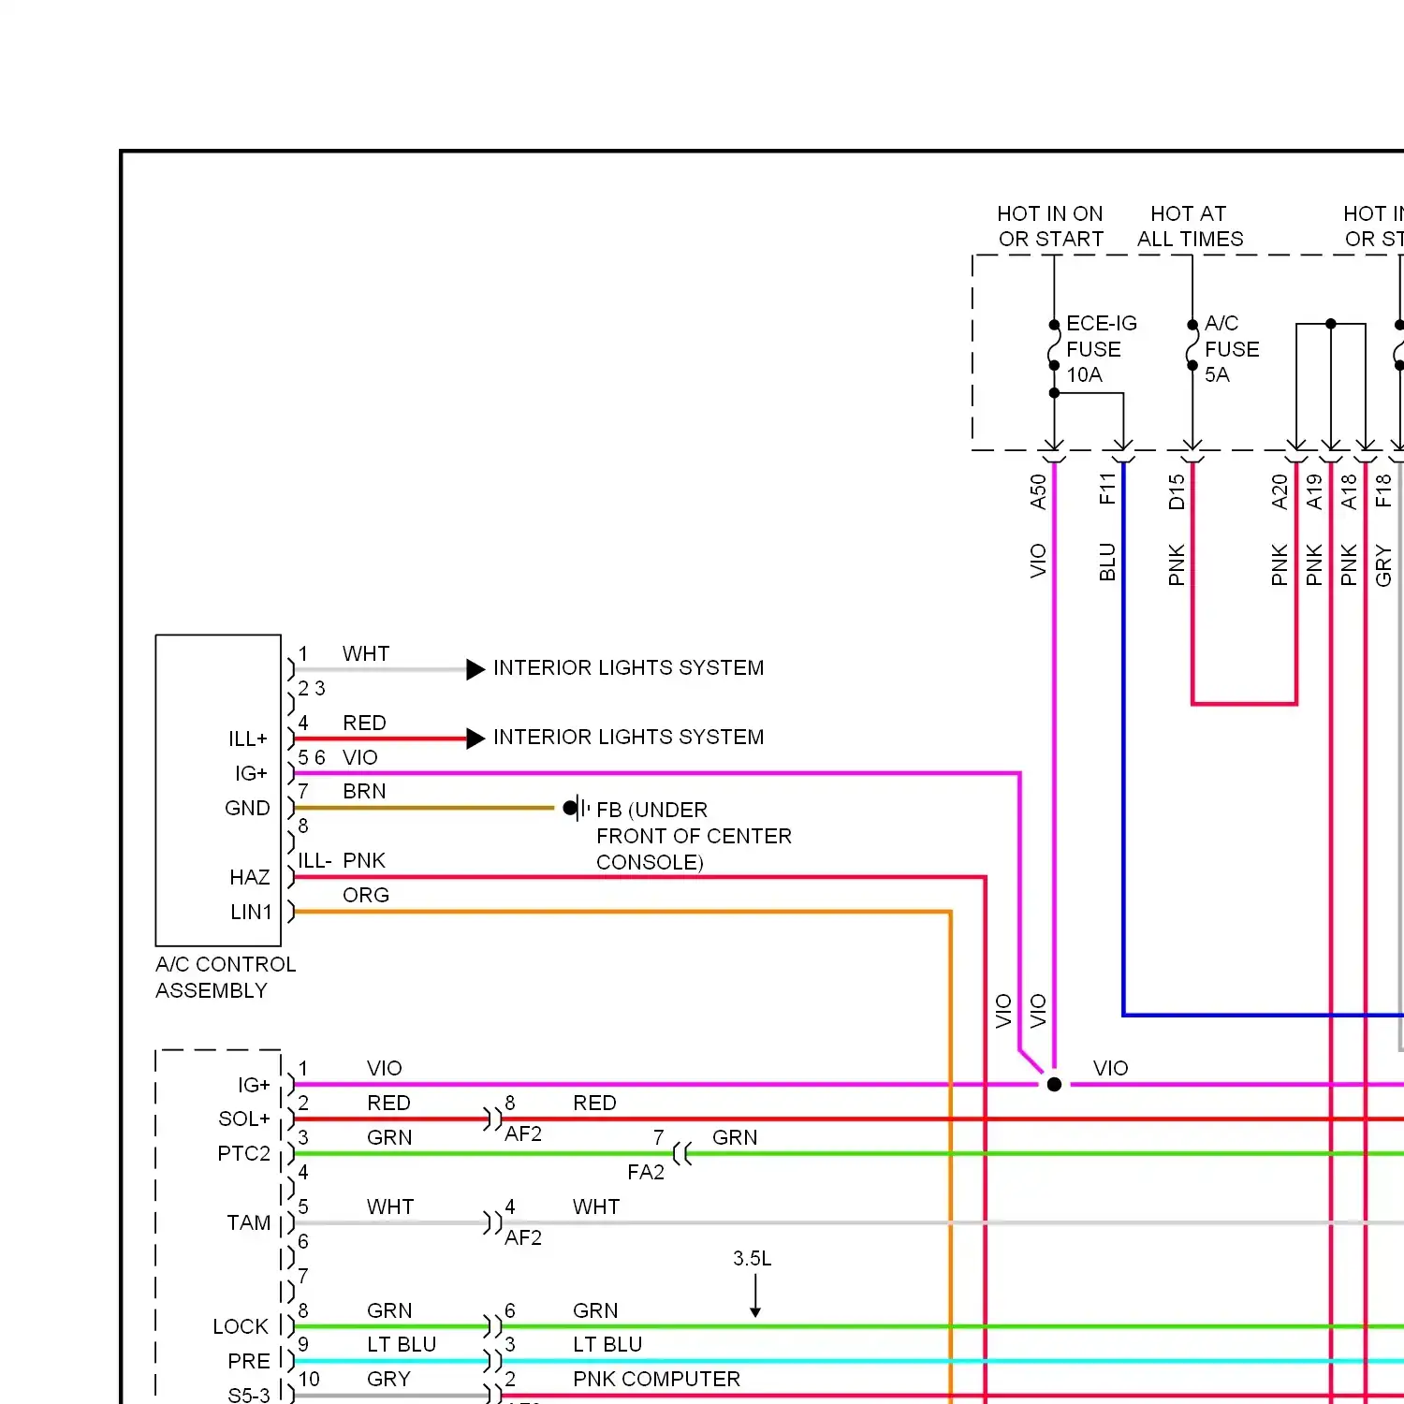The width and height of the screenshot is (1404, 1404).
Task: Select the "LOCK" terminal label
Action: point(241,1327)
